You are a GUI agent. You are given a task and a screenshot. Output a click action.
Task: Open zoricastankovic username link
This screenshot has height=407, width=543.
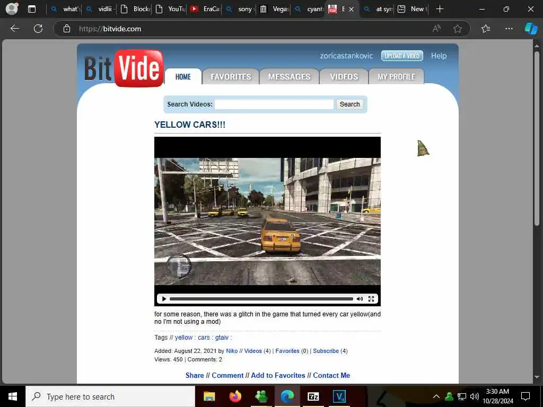pos(346,56)
